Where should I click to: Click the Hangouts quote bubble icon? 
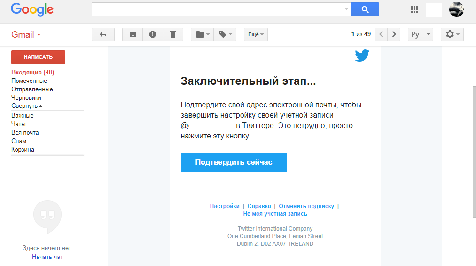click(47, 217)
